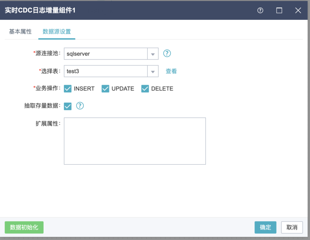Maximize the 实时CDC日志增量组件1 dialog
This screenshot has width=310, height=240.
(279, 11)
